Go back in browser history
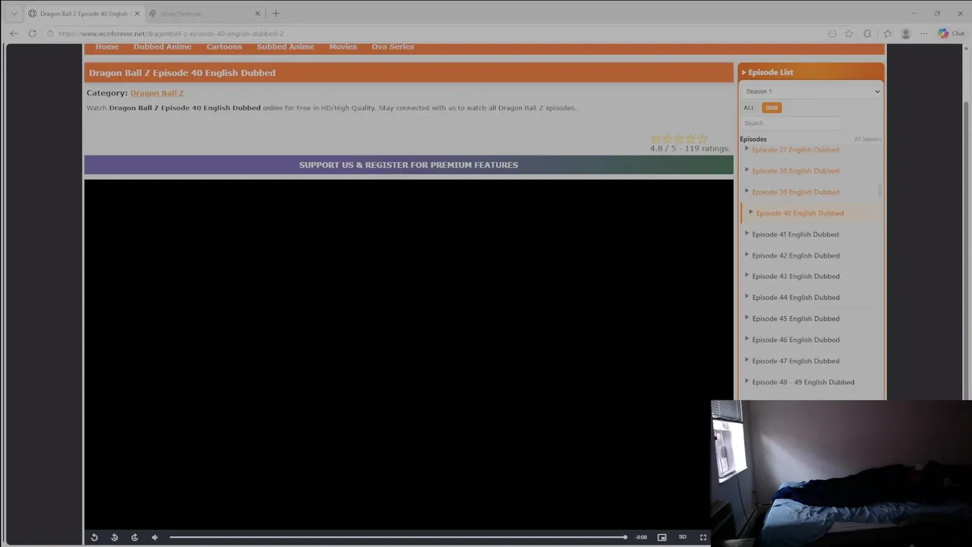 pos(14,33)
